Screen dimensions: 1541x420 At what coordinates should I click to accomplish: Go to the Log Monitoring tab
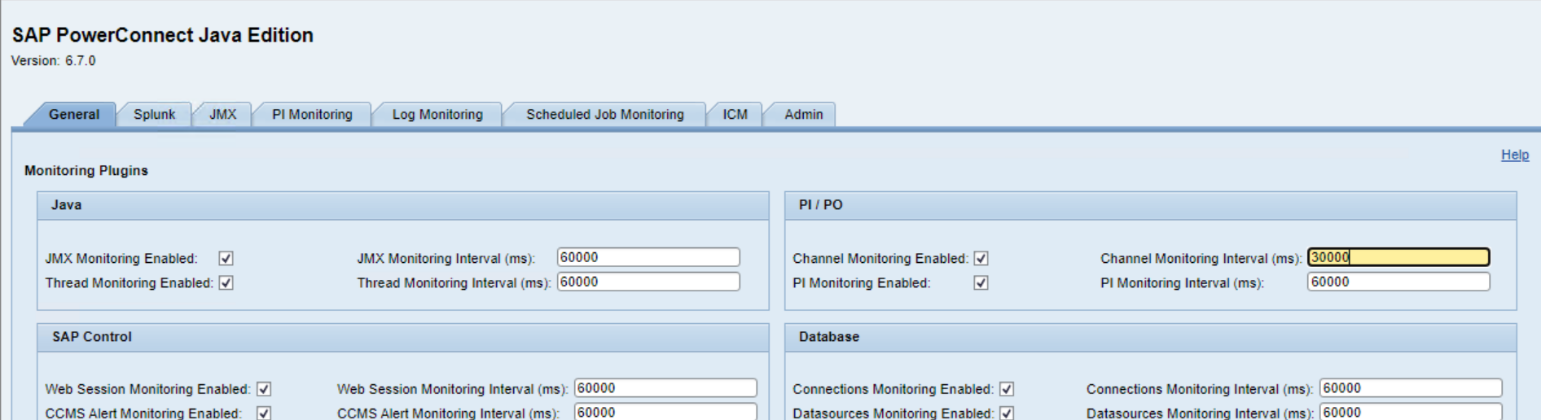[437, 115]
